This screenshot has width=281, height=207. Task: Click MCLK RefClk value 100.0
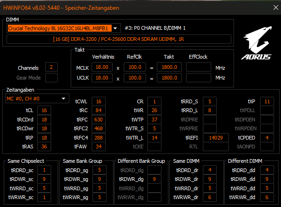pos(135,67)
